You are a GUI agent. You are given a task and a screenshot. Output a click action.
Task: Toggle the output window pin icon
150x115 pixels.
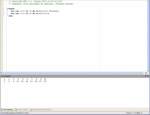click(x=145, y=76)
